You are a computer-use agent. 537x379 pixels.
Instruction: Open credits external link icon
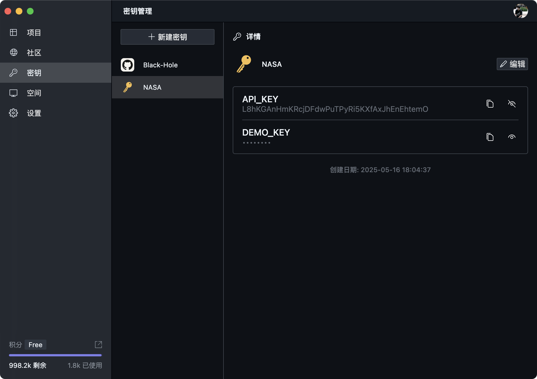98,344
